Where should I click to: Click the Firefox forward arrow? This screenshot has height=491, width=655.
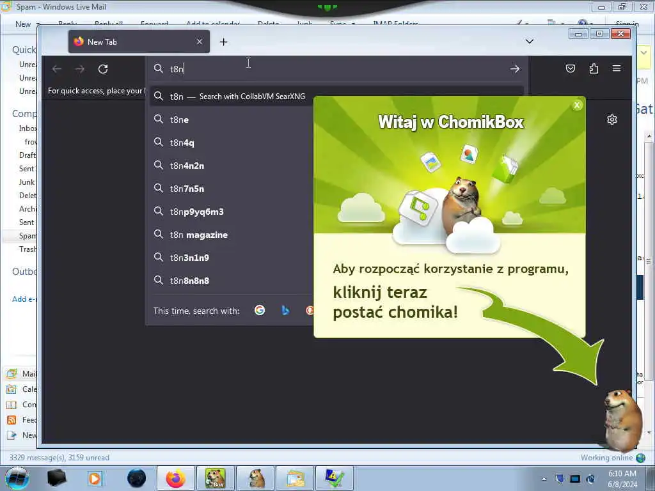[80, 69]
